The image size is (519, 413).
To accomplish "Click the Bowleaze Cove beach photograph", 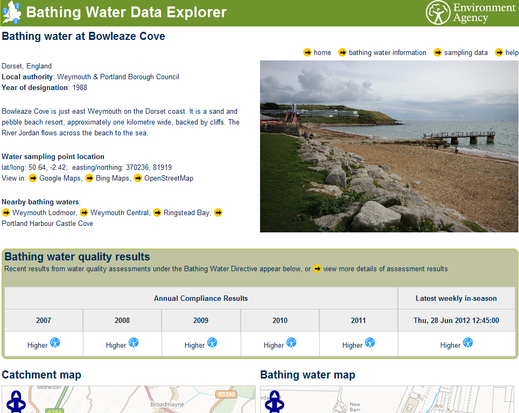I will pos(389,146).
